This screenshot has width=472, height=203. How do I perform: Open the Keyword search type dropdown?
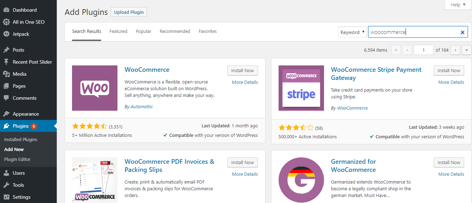[352, 32]
